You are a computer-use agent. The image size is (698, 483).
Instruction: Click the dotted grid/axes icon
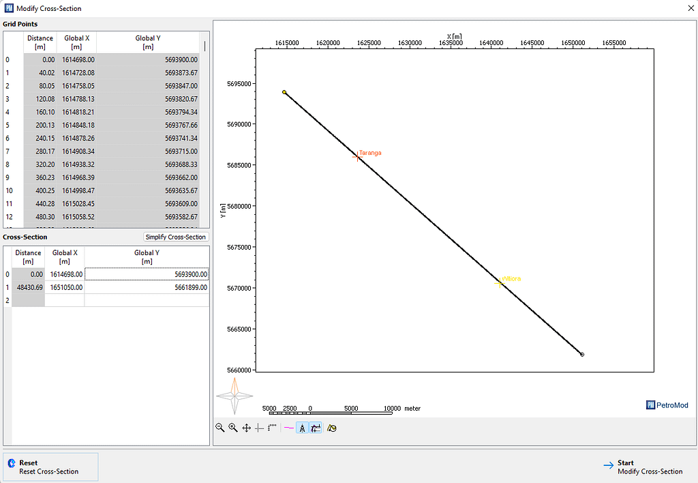(272, 428)
